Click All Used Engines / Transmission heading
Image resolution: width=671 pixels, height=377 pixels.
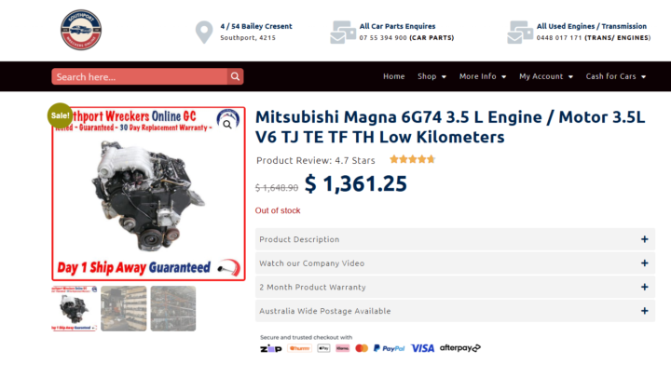(x=592, y=26)
